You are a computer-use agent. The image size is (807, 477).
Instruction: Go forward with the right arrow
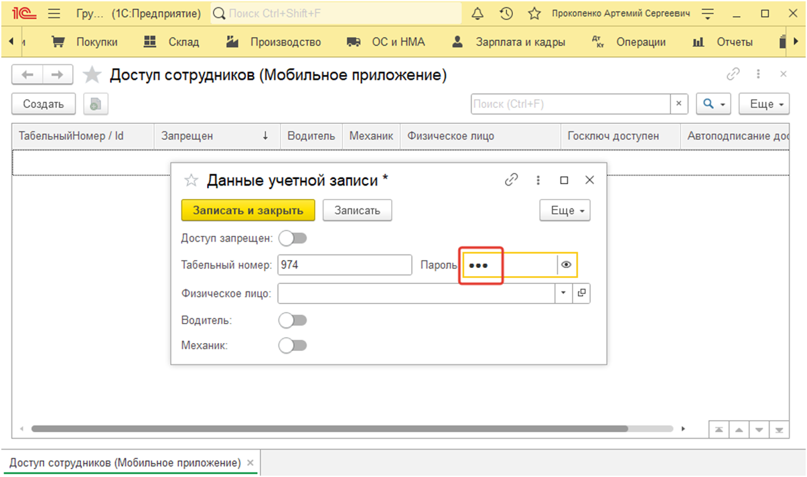[58, 75]
